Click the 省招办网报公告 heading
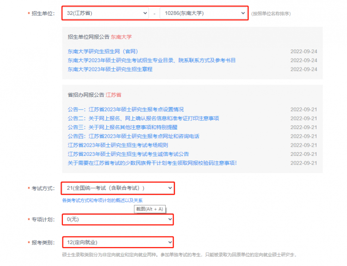Screen dimensions: 347x266 point(86,95)
